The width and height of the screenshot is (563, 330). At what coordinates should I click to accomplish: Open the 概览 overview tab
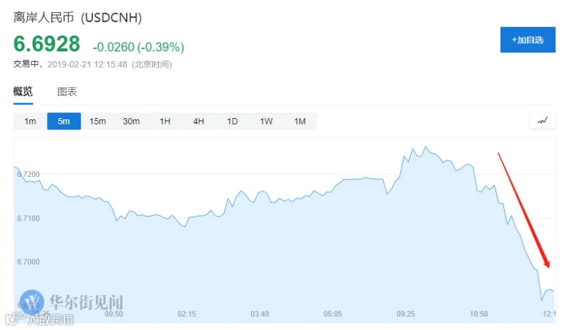(23, 91)
